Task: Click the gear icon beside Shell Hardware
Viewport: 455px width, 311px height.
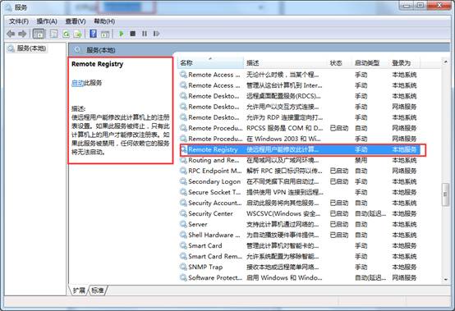Action: (183, 235)
